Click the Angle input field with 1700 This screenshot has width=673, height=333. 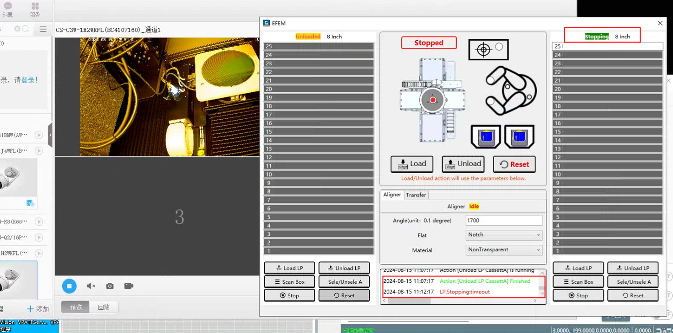[504, 221]
